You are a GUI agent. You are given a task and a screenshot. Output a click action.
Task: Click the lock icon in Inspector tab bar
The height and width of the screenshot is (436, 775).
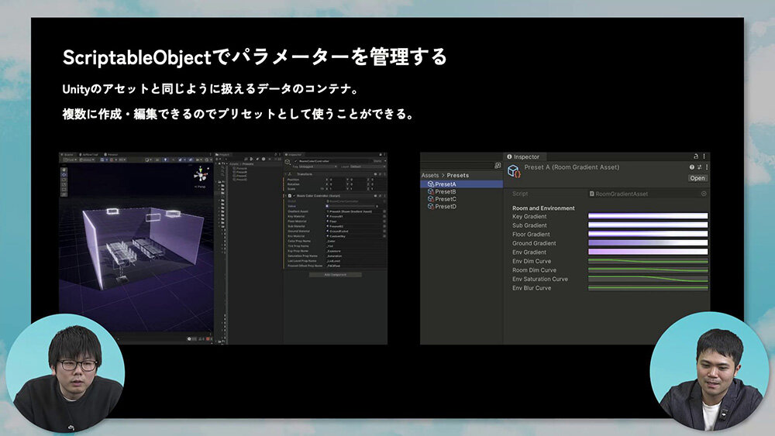(696, 156)
